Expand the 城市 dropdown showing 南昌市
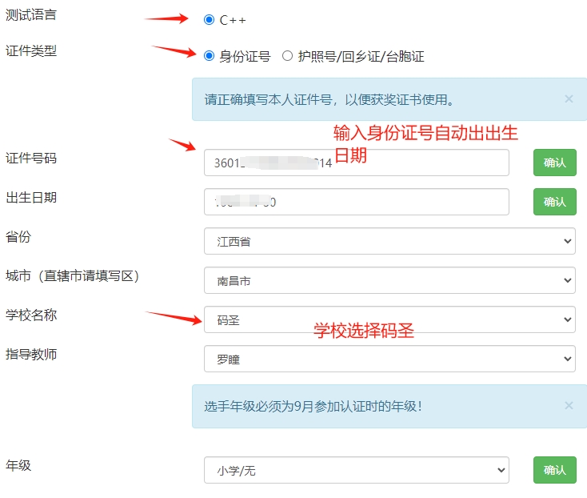Viewport: 587px width, 498px height. tap(389, 280)
